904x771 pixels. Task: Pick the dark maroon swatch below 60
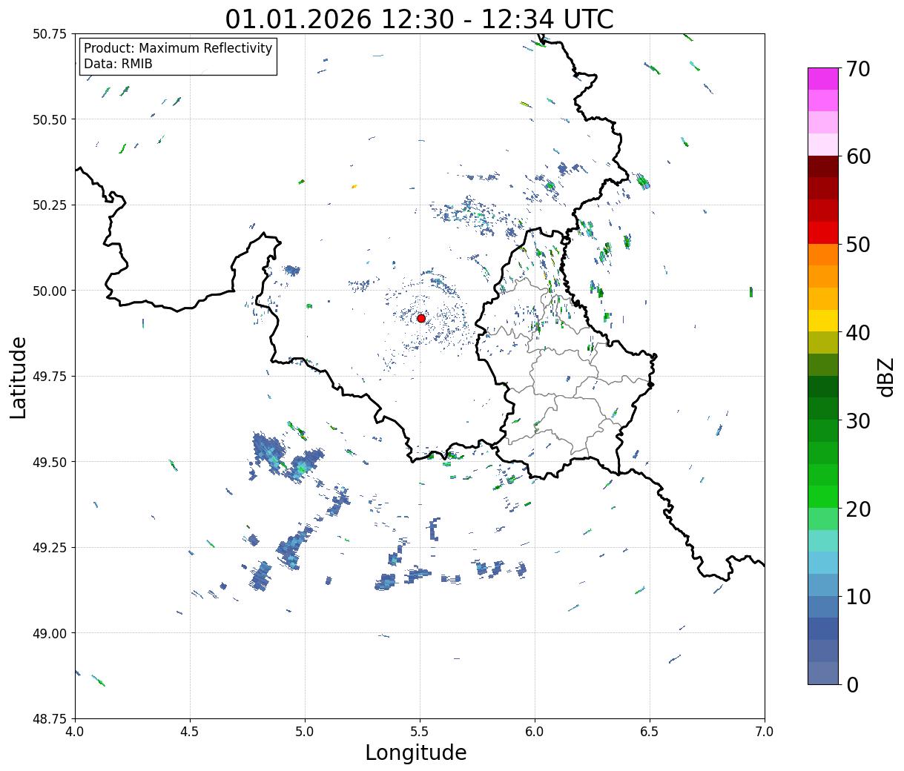(823, 167)
